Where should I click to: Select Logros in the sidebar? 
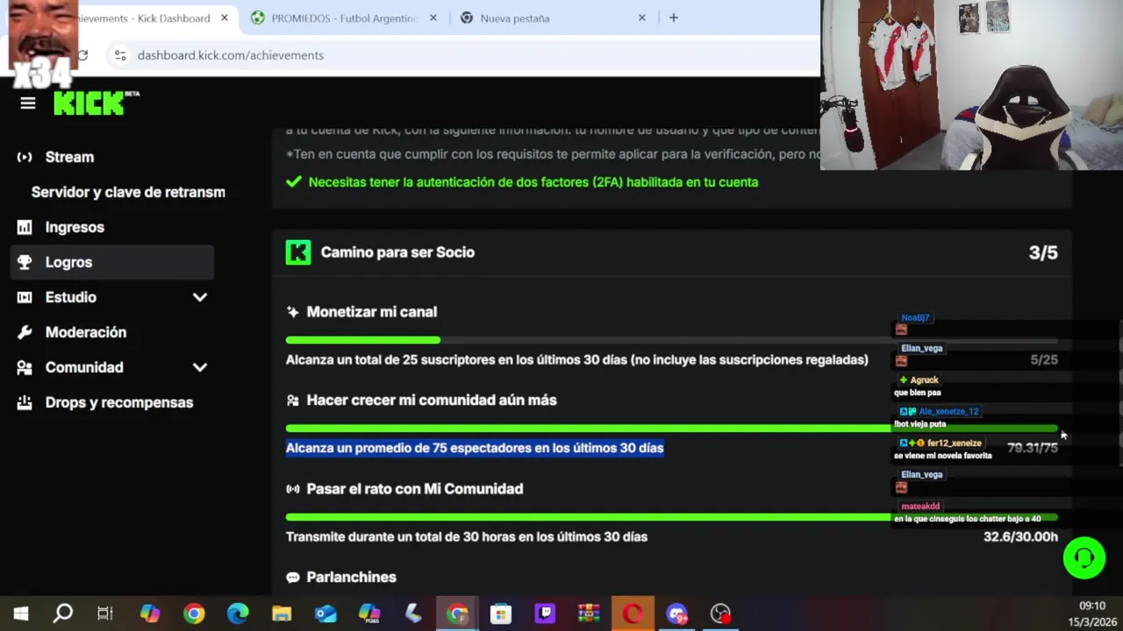coord(112,262)
